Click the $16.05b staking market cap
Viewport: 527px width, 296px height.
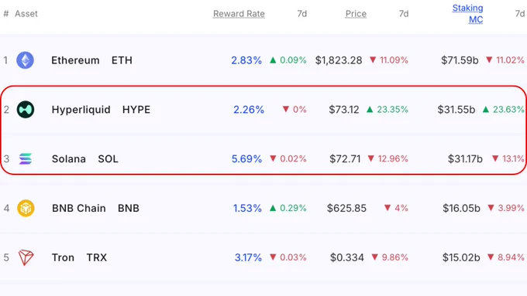tap(461, 208)
